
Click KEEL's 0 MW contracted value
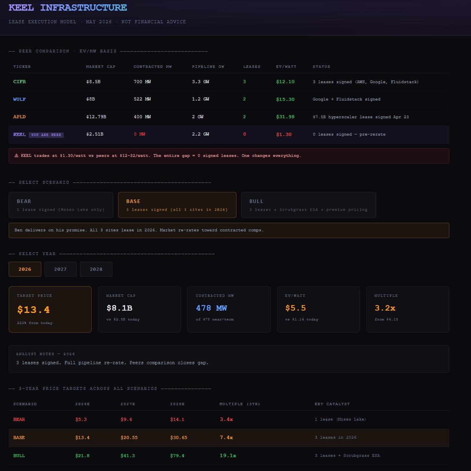[x=140, y=134]
